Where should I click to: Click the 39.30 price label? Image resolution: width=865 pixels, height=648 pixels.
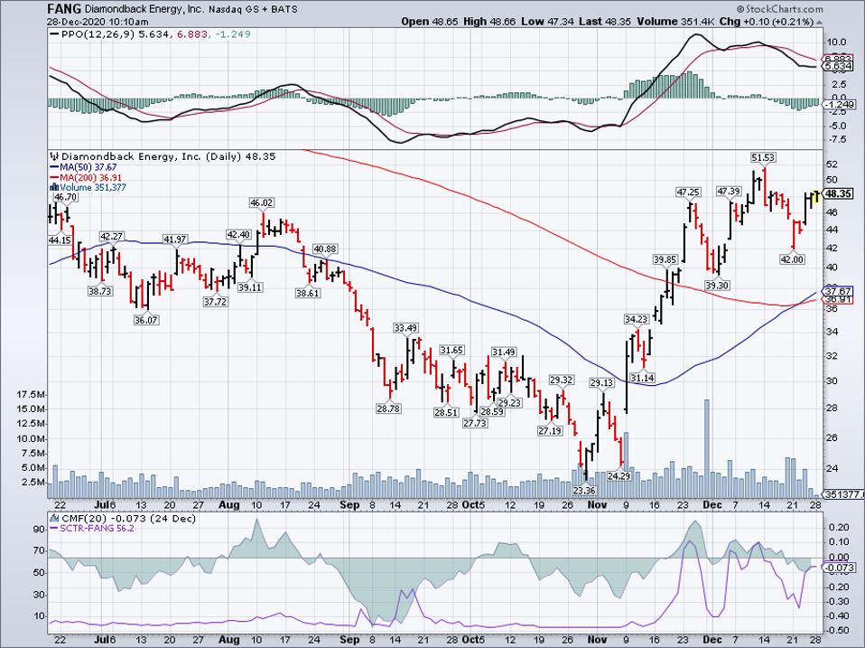coord(717,286)
